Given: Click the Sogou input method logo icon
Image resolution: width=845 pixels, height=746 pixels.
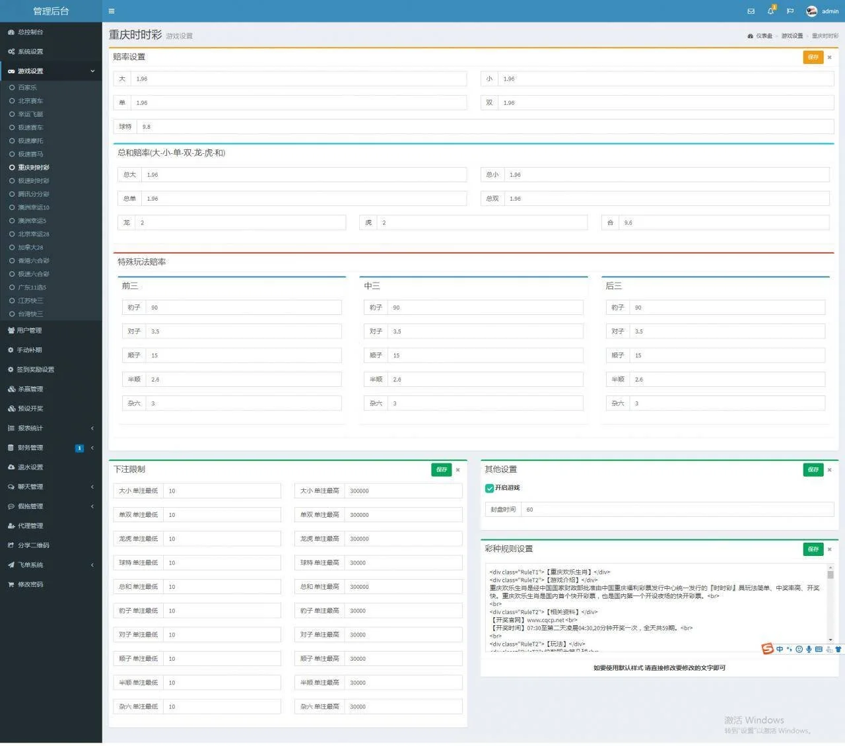Looking at the screenshot, I should coord(767,649).
